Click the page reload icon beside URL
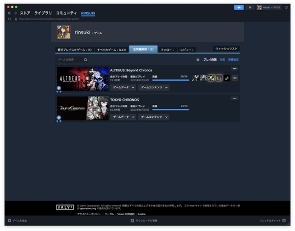295x231 pixels. [x=9, y=19]
